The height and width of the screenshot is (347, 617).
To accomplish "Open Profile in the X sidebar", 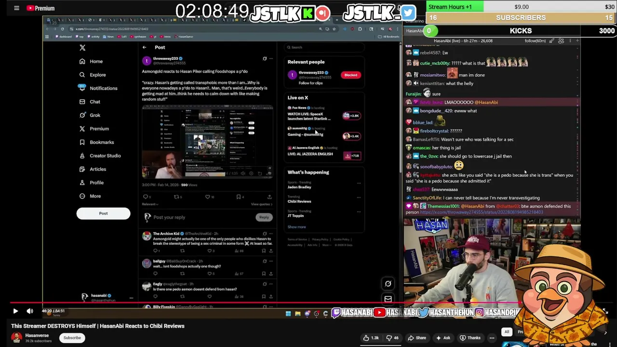I will pyautogui.click(x=92, y=183).
